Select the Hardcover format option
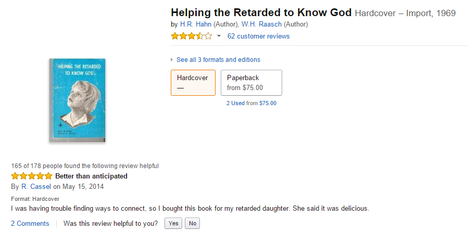Viewport: 467px width, 230px height. point(193,83)
